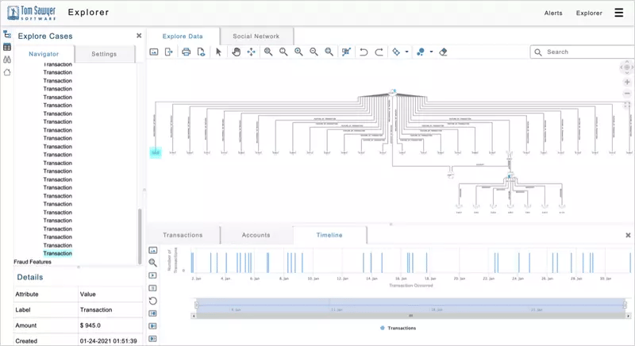The height and width of the screenshot is (346, 635).
Task: Click the timeline scrollbar right arrow
Action: pos(628,316)
